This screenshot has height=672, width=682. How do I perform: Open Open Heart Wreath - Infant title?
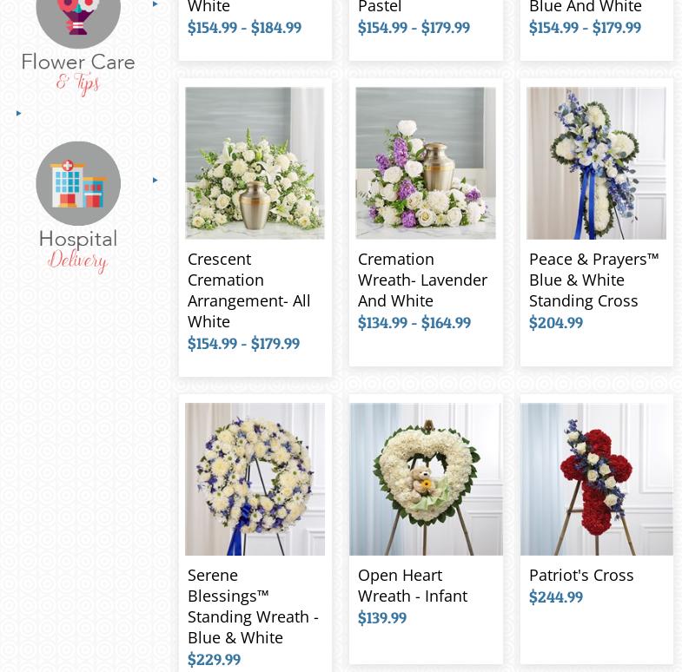(413, 585)
